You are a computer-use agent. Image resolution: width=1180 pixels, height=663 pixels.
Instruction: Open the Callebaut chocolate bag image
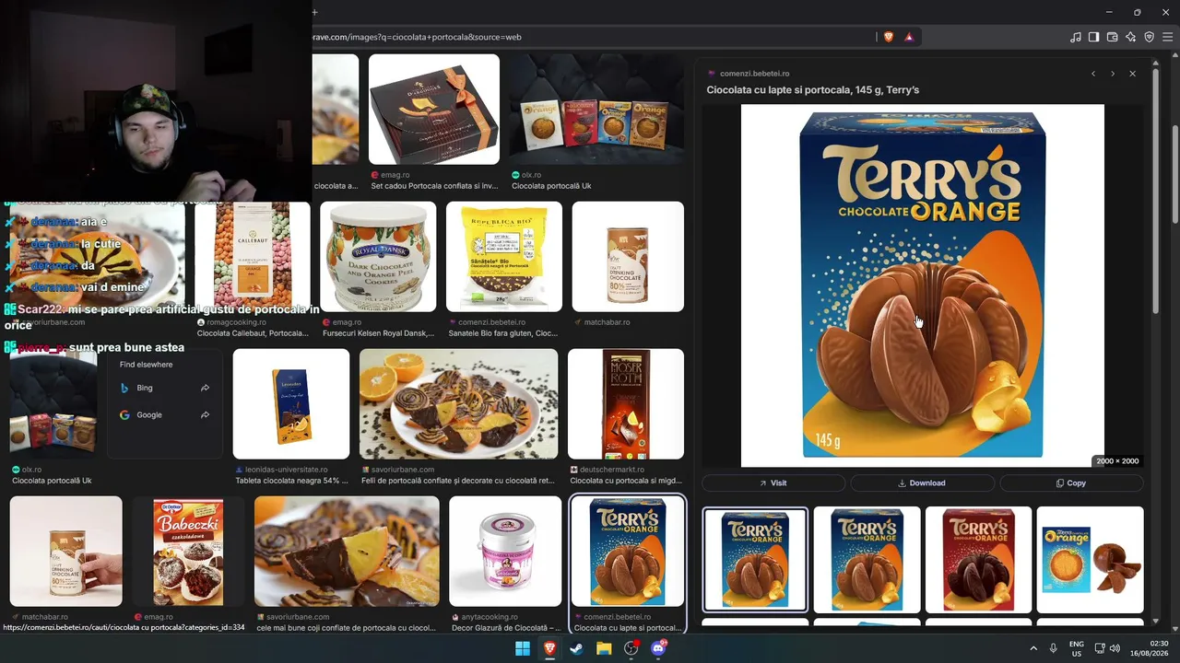(253, 257)
